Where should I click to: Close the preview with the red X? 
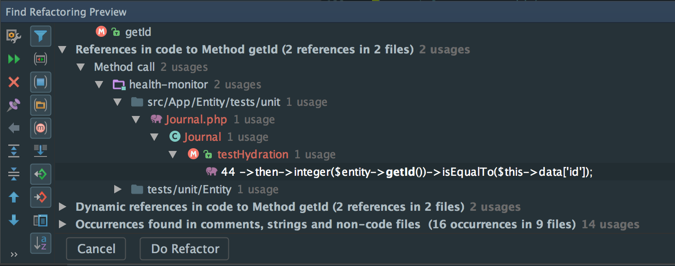pos(14,82)
